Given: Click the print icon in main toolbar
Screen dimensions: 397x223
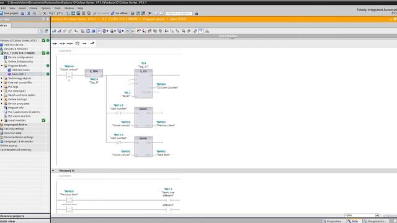Looking at the screenshot, I should pos(22,14).
